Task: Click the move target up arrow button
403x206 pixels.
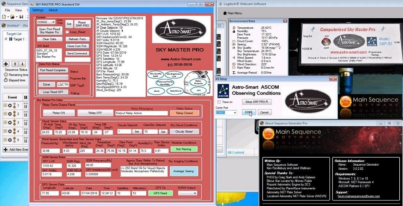Action: click(16, 64)
